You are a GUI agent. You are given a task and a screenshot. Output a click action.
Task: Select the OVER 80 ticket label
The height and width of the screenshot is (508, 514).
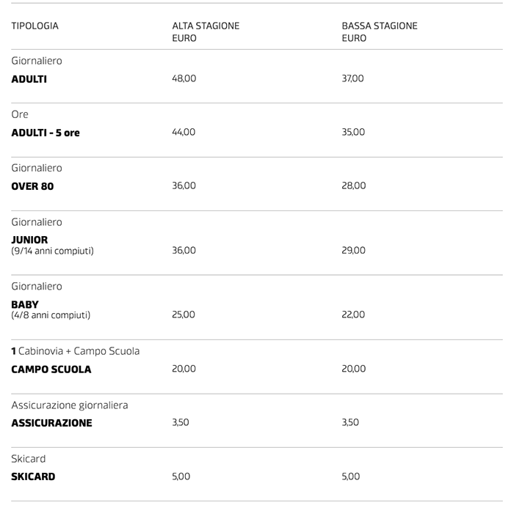32,186
